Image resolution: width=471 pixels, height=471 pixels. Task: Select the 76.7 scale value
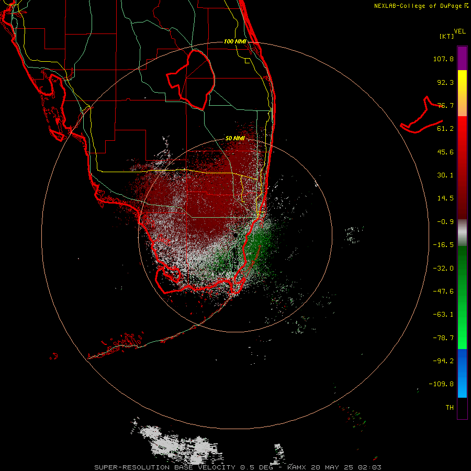point(445,105)
